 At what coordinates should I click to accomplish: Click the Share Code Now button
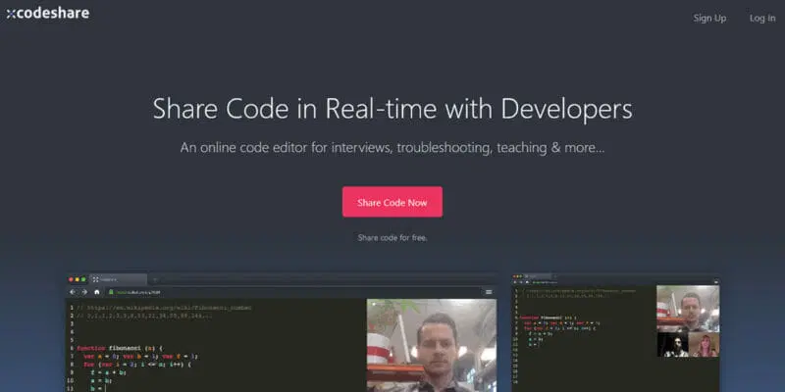(x=392, y=202)
